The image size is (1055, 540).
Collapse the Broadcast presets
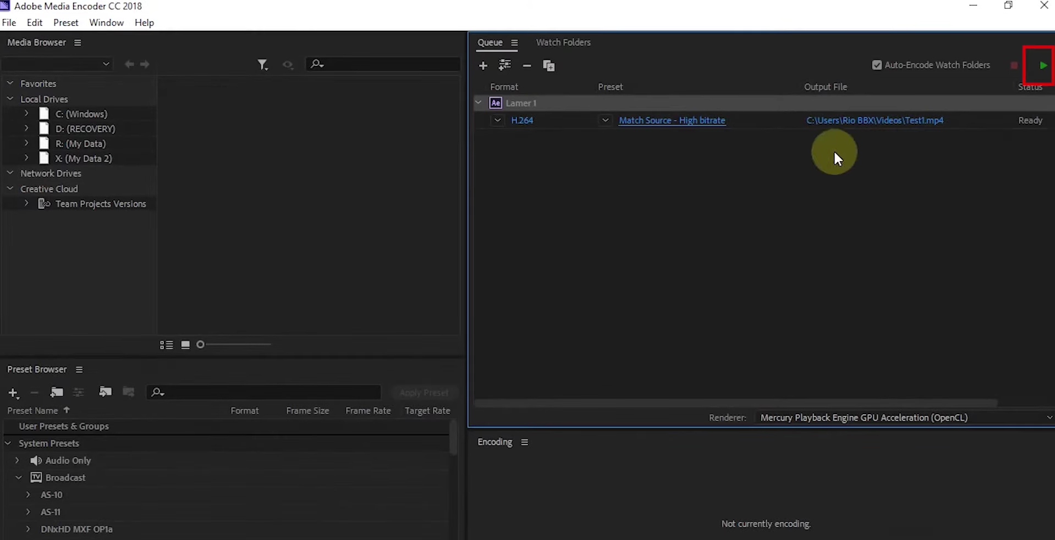pyautogui.click(x=19, y=477)
